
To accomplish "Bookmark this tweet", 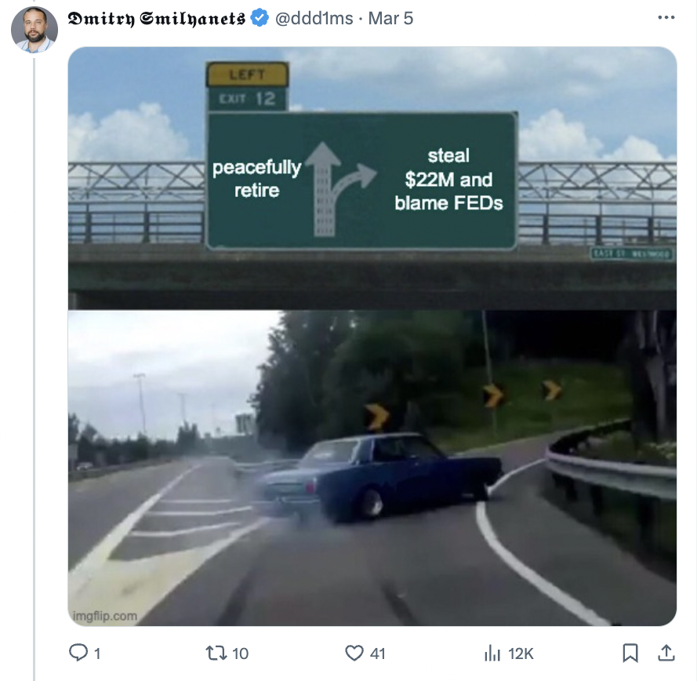I will pos(630,653).
